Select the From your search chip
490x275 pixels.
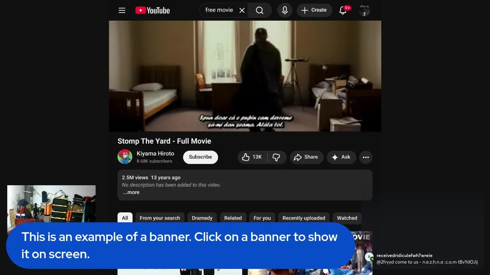[160, 218]
